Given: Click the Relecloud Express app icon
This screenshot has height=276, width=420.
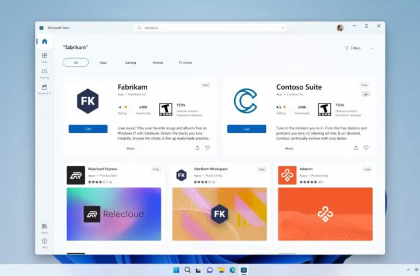Looking at the screenshot, I should coord(76,175).
